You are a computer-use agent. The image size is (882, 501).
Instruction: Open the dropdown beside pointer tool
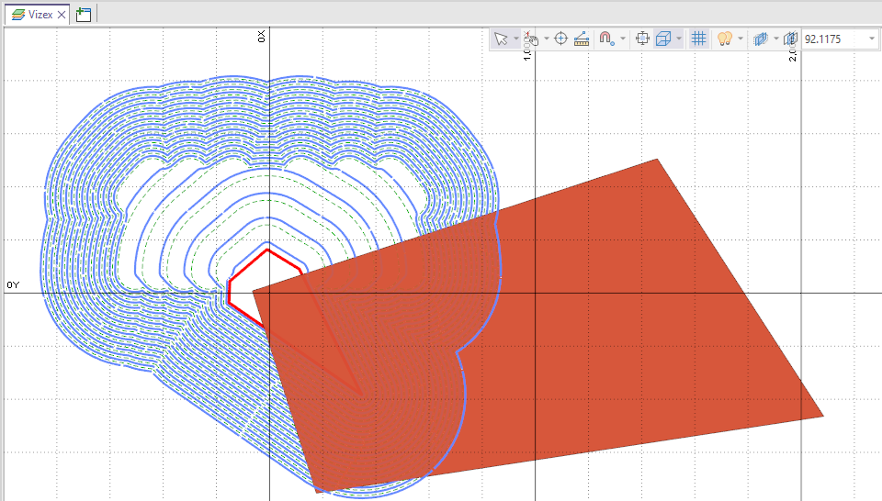tap(516, 39)
